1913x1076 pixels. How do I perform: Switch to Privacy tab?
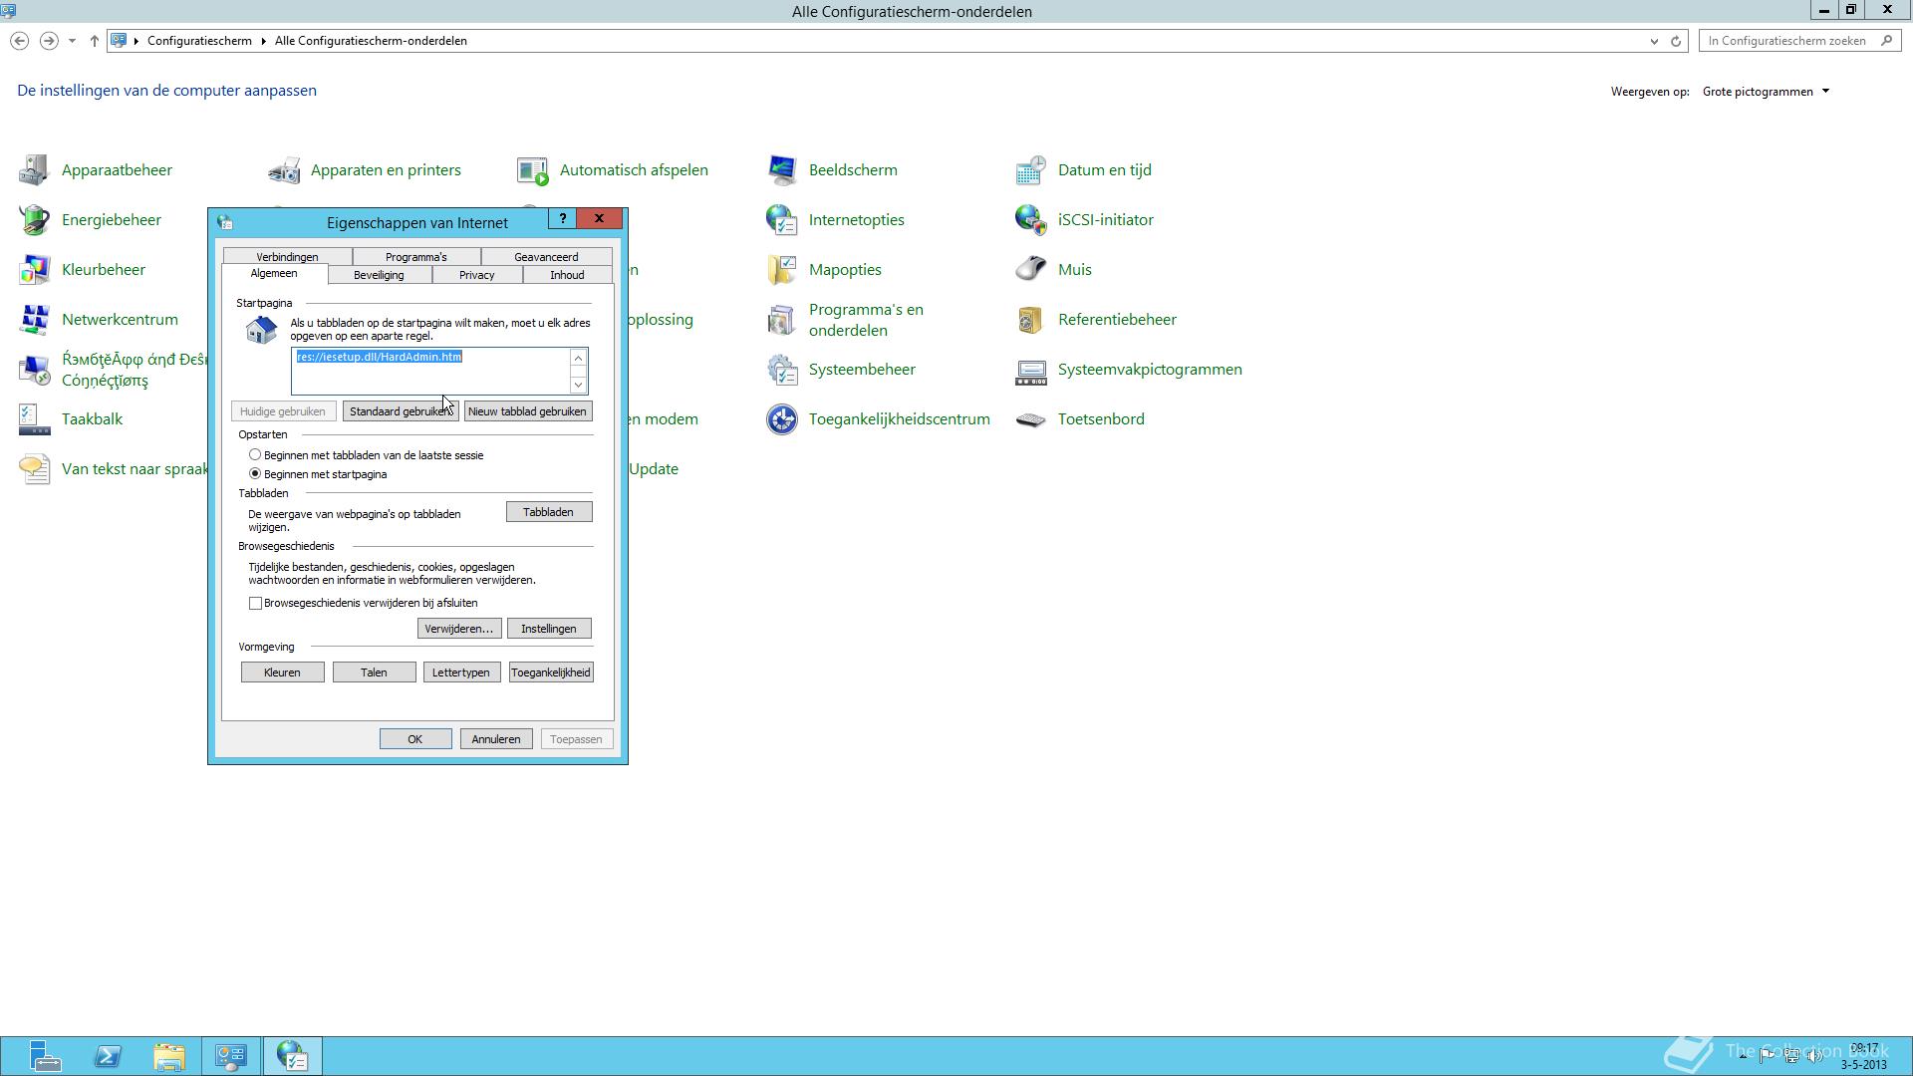[x=476, y=275]
